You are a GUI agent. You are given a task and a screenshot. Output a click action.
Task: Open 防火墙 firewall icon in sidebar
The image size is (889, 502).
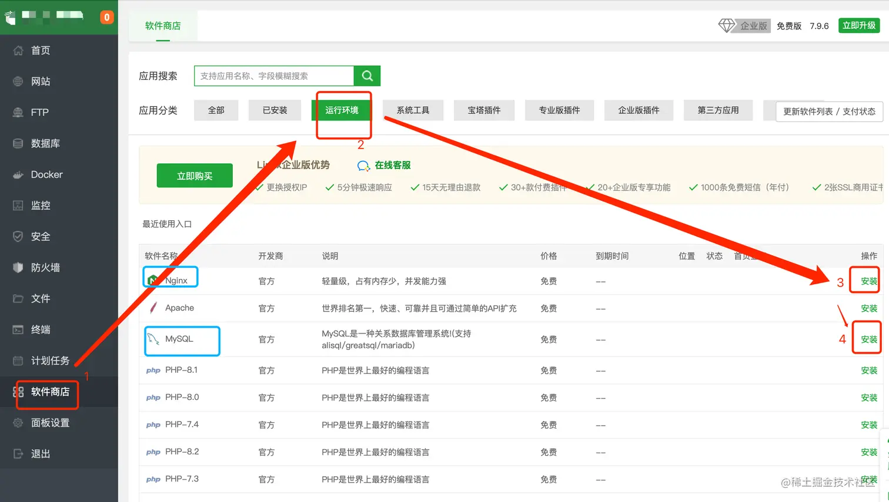pyautogui.click(x=18, y=268)
